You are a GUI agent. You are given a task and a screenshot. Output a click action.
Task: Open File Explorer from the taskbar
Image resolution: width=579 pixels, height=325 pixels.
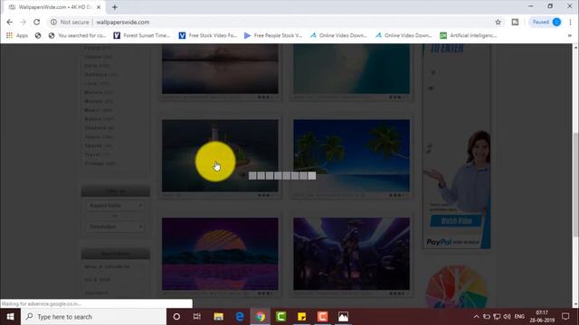[219, 317]
